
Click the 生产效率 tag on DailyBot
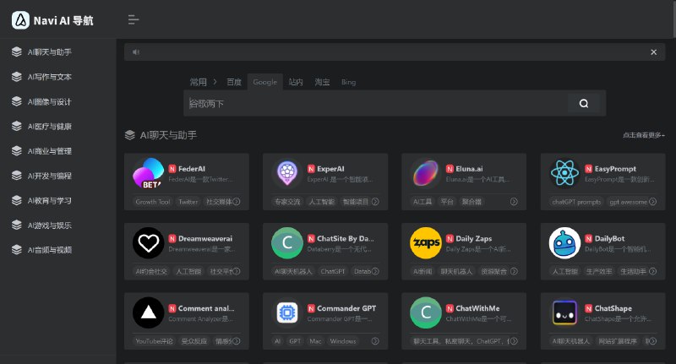599,271
